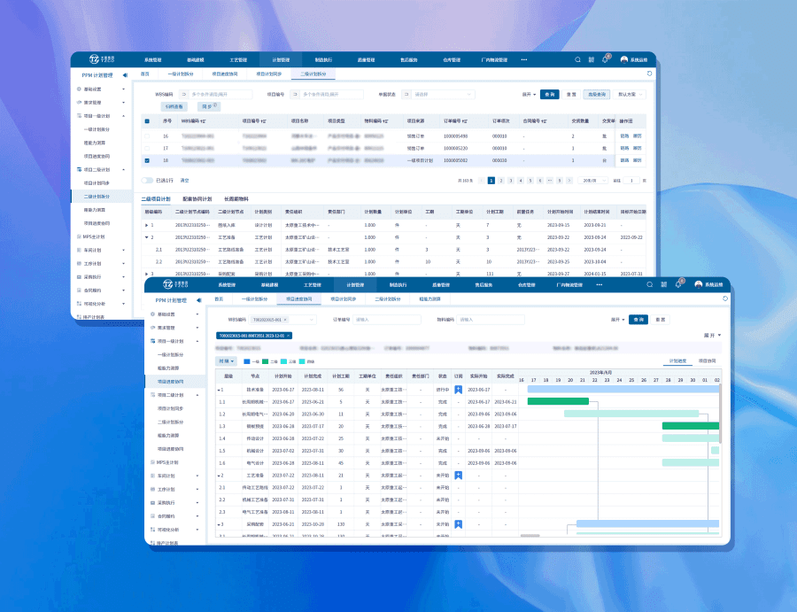
Task: Click the company logo in the back window
Action: click(x=102, y=59)
